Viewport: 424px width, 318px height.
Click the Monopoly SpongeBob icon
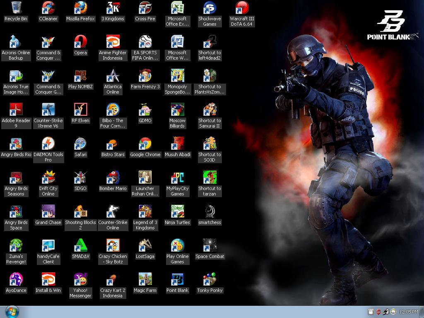point(177,76)
